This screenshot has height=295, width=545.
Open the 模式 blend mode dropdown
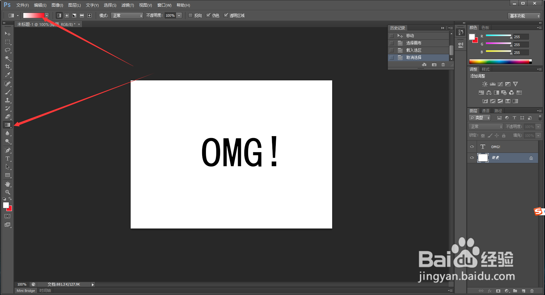point(127,15)
